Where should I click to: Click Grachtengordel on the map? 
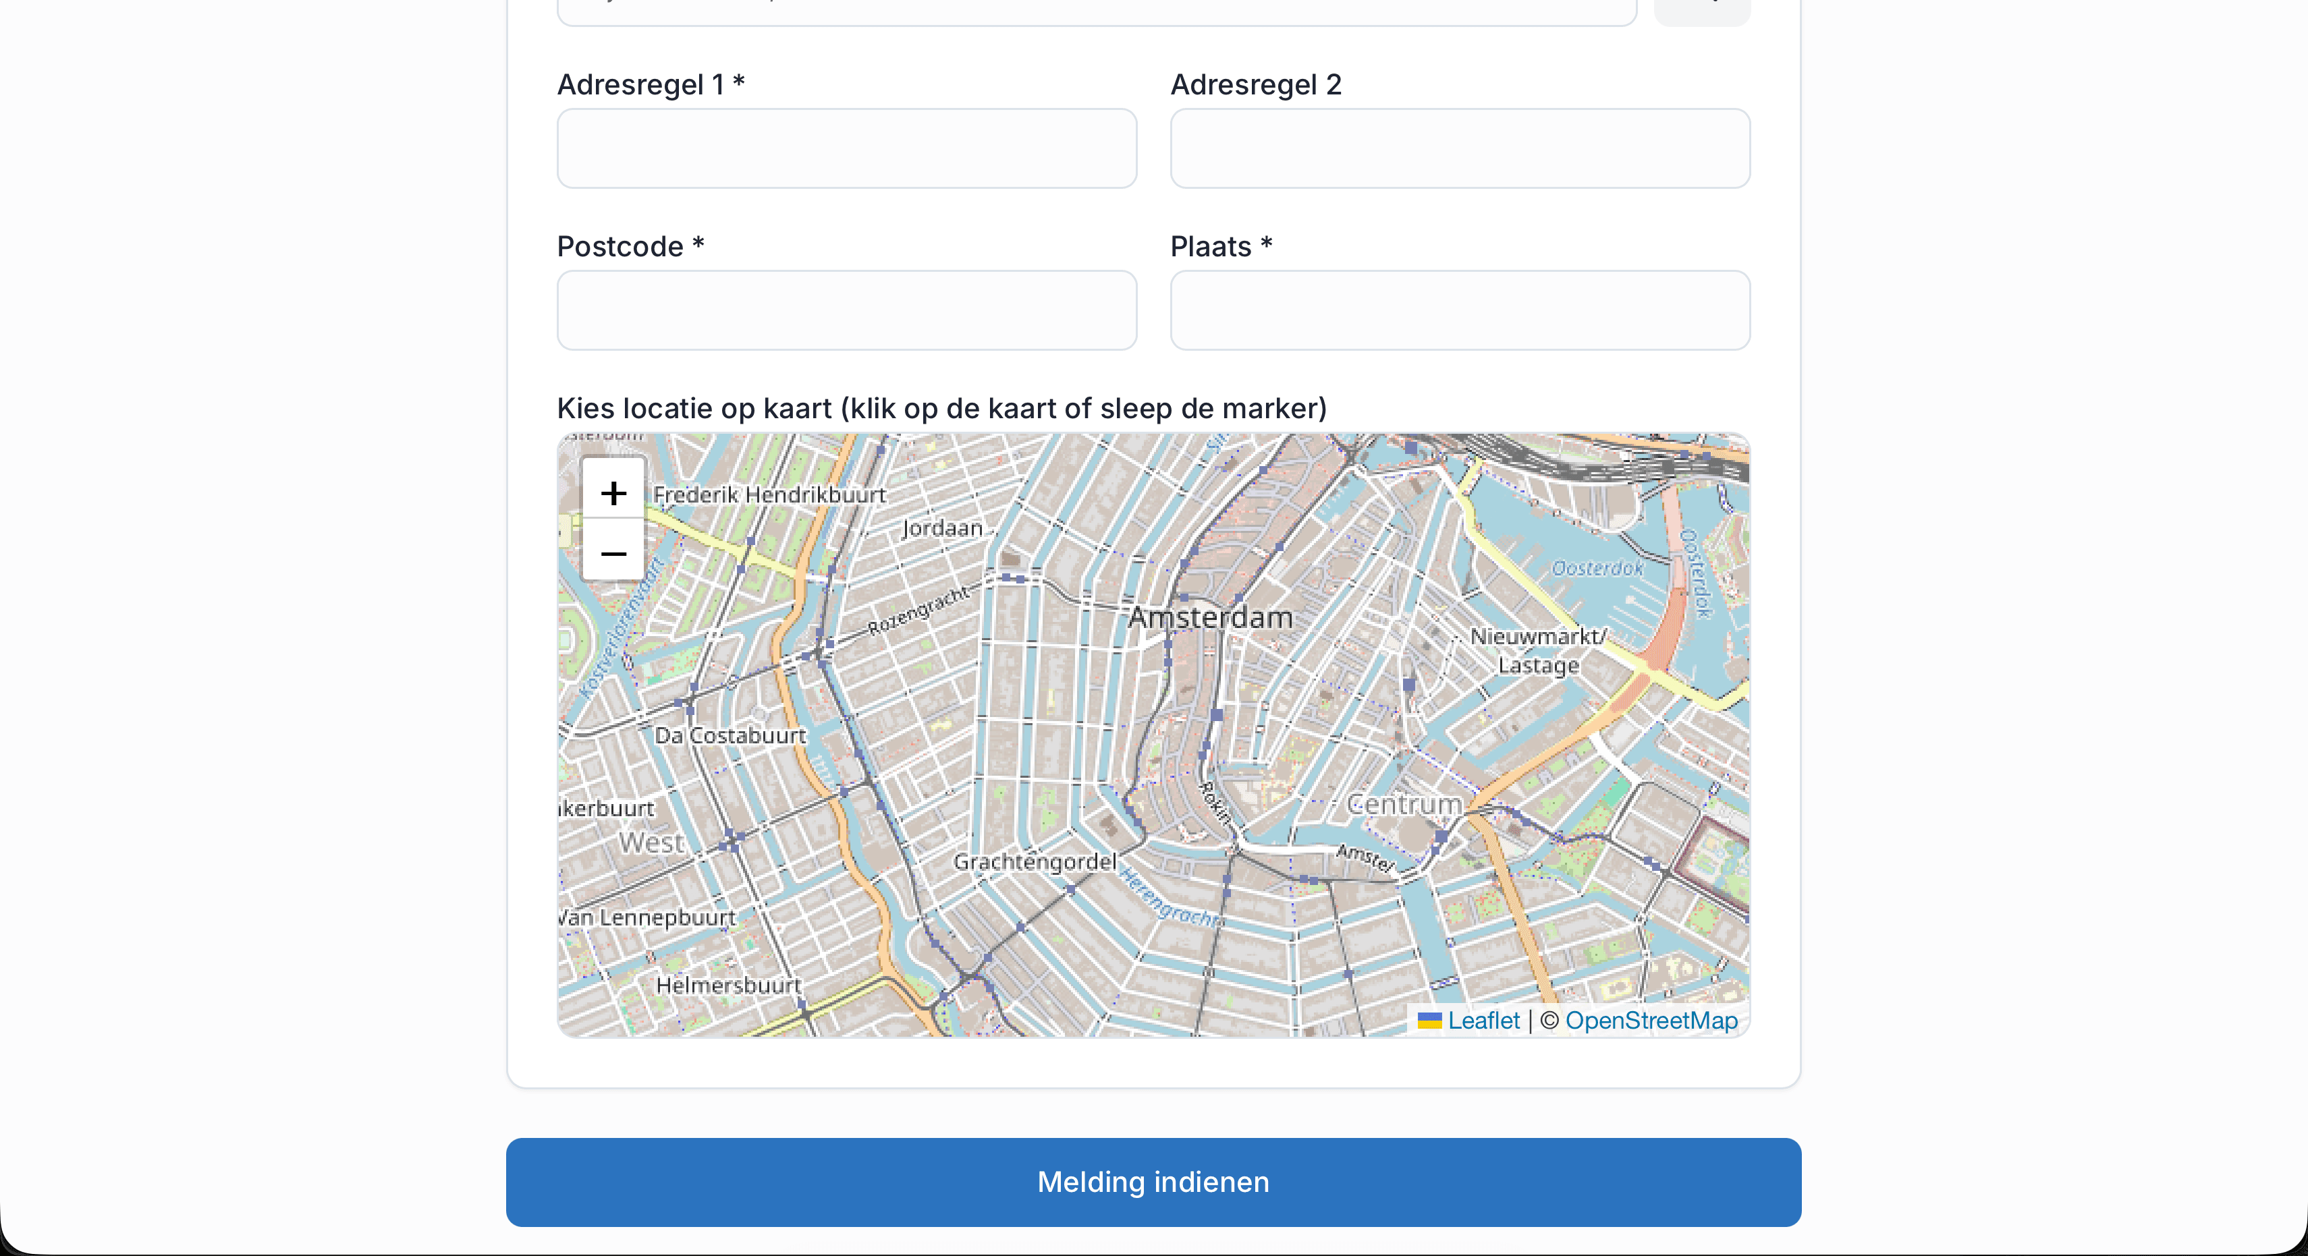pyautogui.click(x=1035, y=862)
